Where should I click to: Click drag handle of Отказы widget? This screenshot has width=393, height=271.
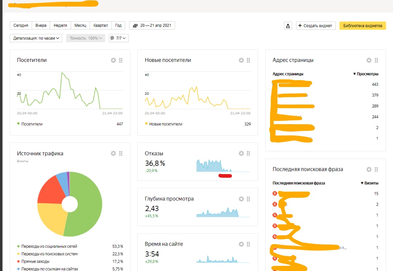[248, 153]
